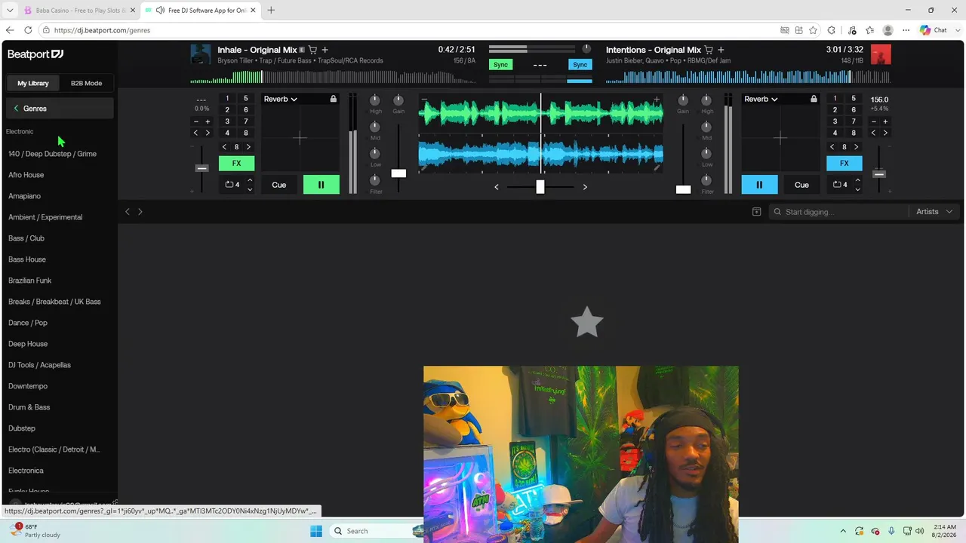This screenshot has width=966, height=543.
Task: Open the Artists search filter dropdown
Action: tap(934, 212)
